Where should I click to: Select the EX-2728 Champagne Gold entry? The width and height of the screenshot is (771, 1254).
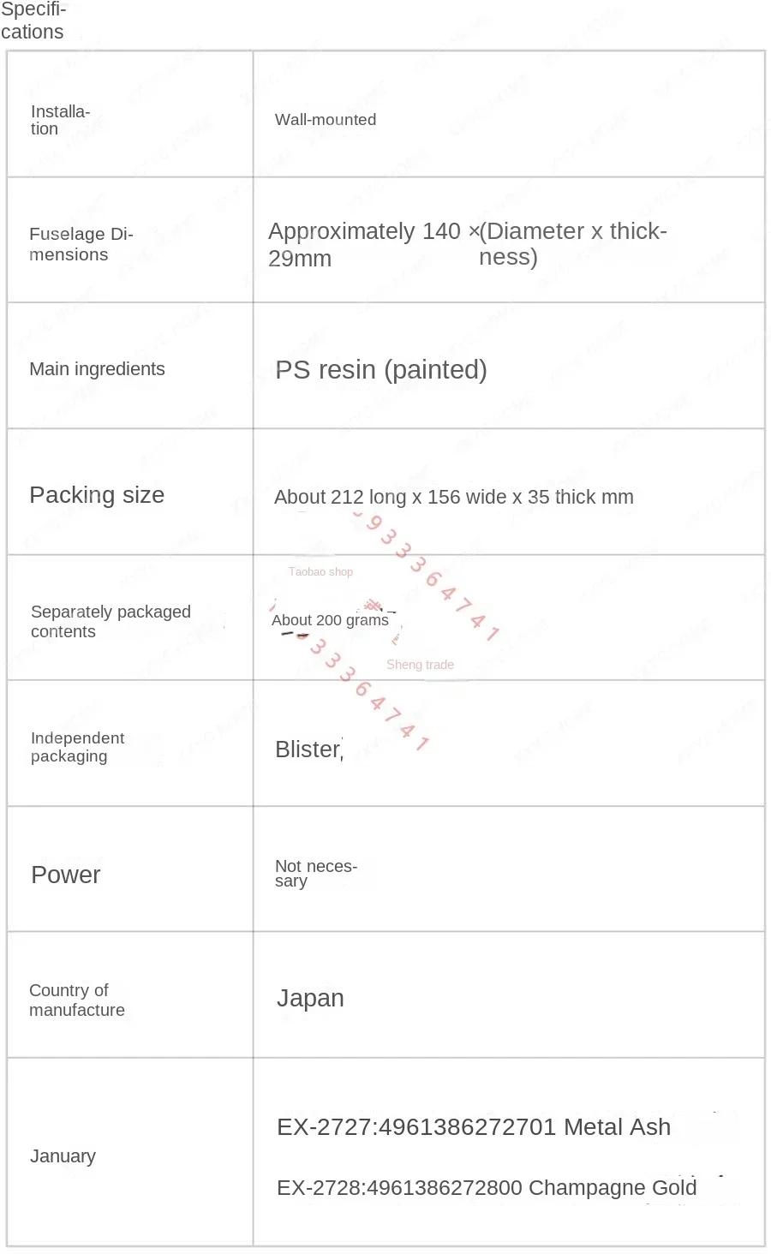(486, 1188)
